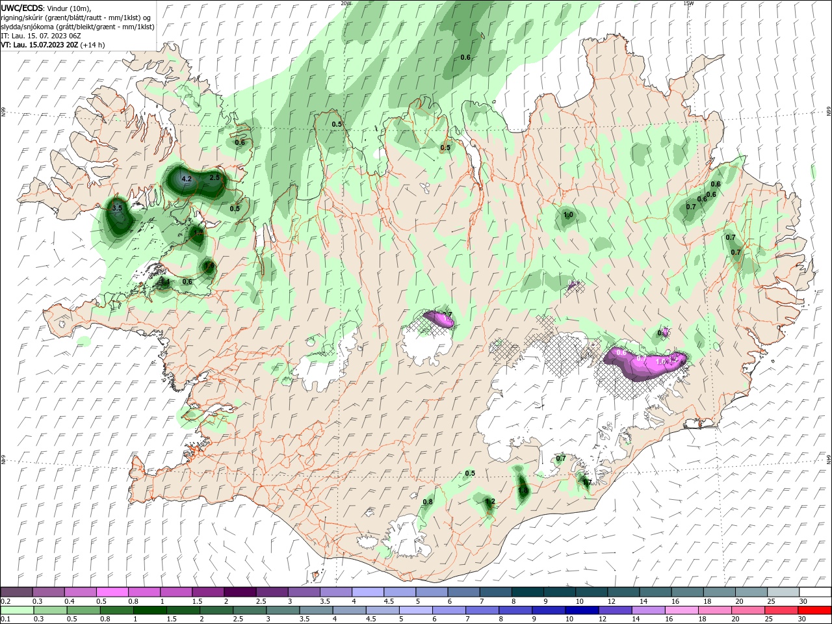Pick the white snow swatch after 30
Viewport: 832px width, 624px height.
pos(815,592)
